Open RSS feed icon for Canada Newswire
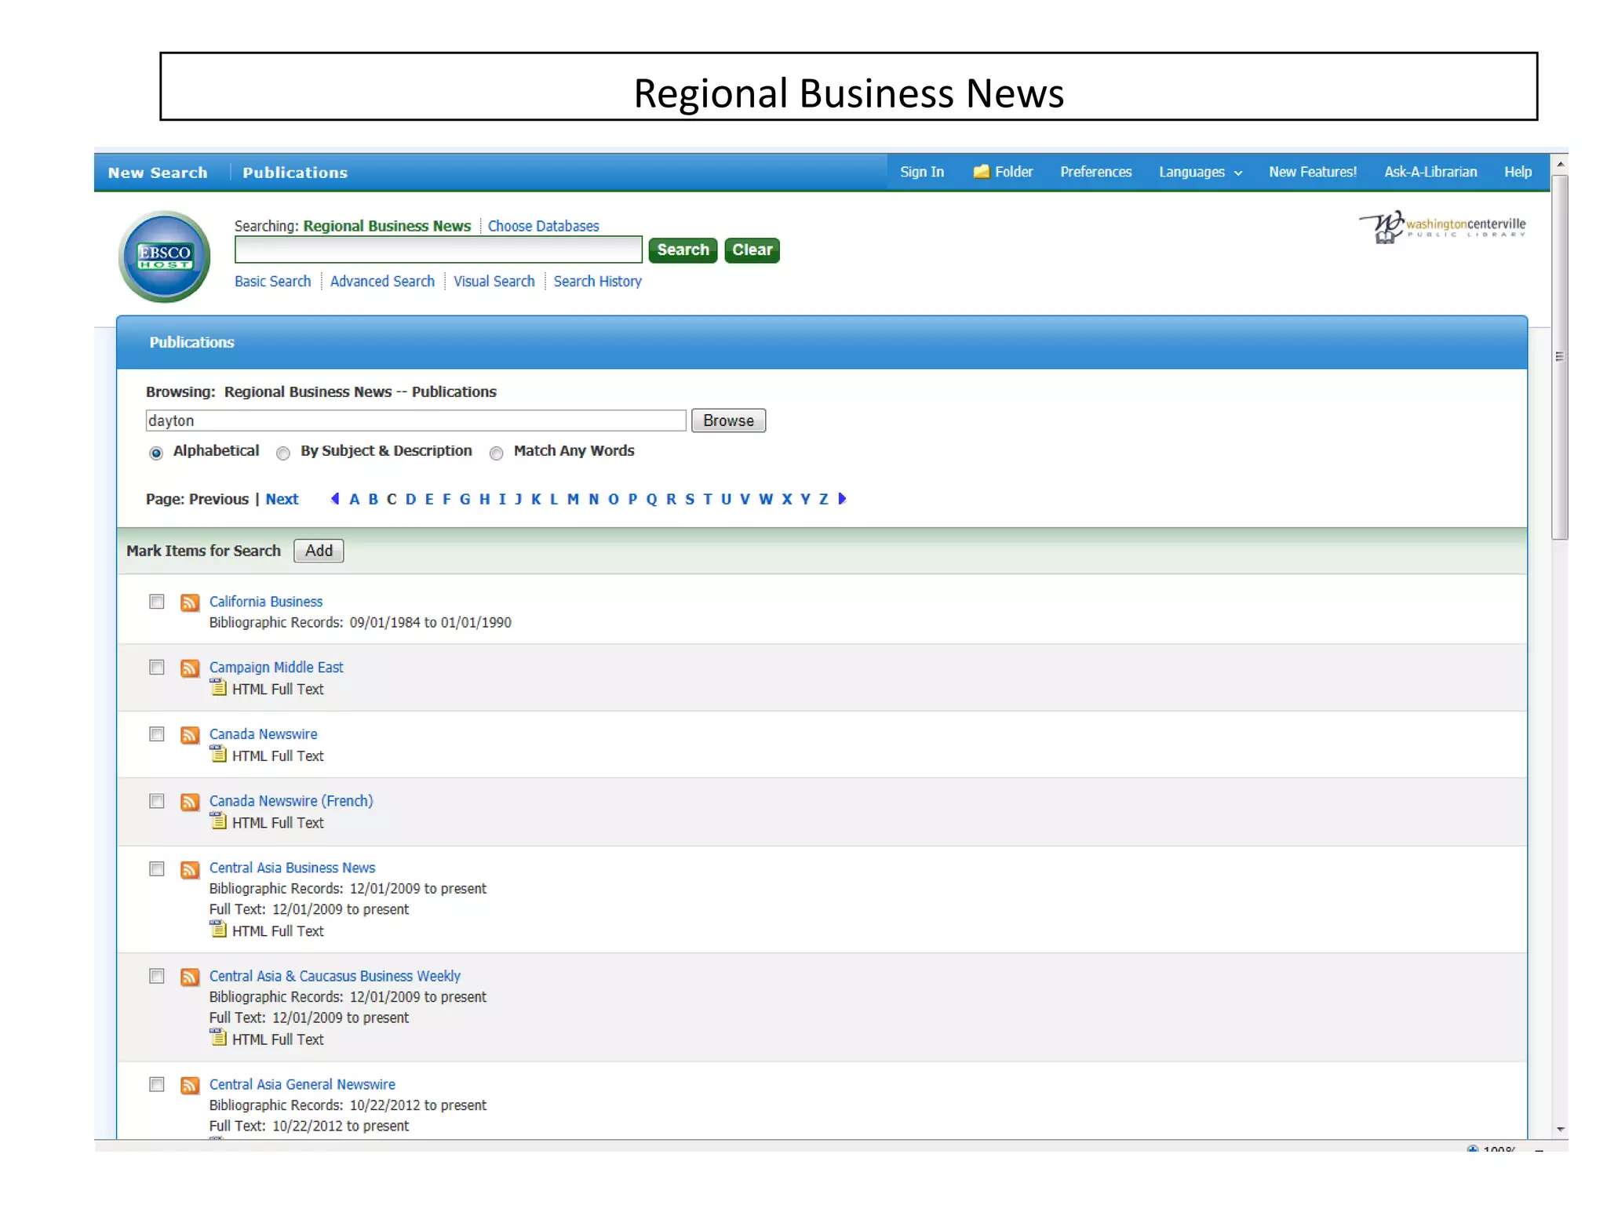Screen dimensions: 1607x1205 pyautogui.click(x=189, y=735)
